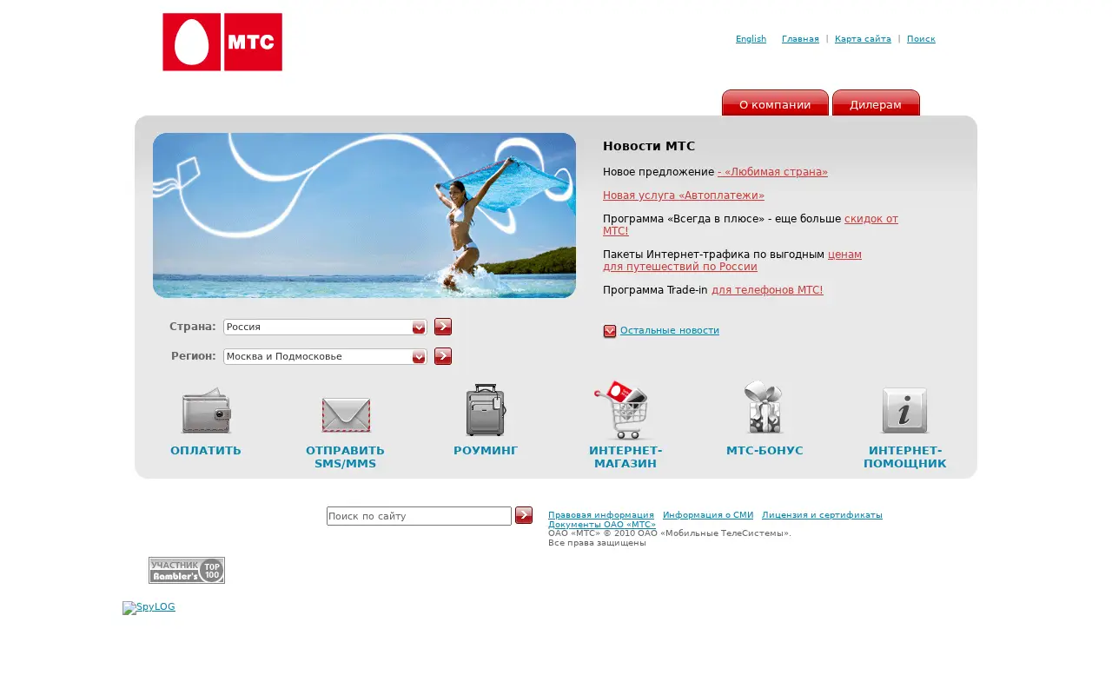Click РОУМИНГ text link
The image size is (1112, 695).
click(486, 451)
